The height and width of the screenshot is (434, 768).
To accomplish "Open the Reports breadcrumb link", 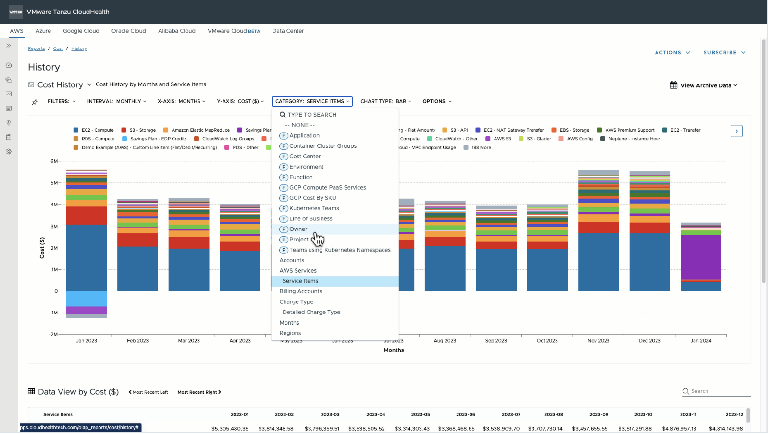I will coord(36,48).
